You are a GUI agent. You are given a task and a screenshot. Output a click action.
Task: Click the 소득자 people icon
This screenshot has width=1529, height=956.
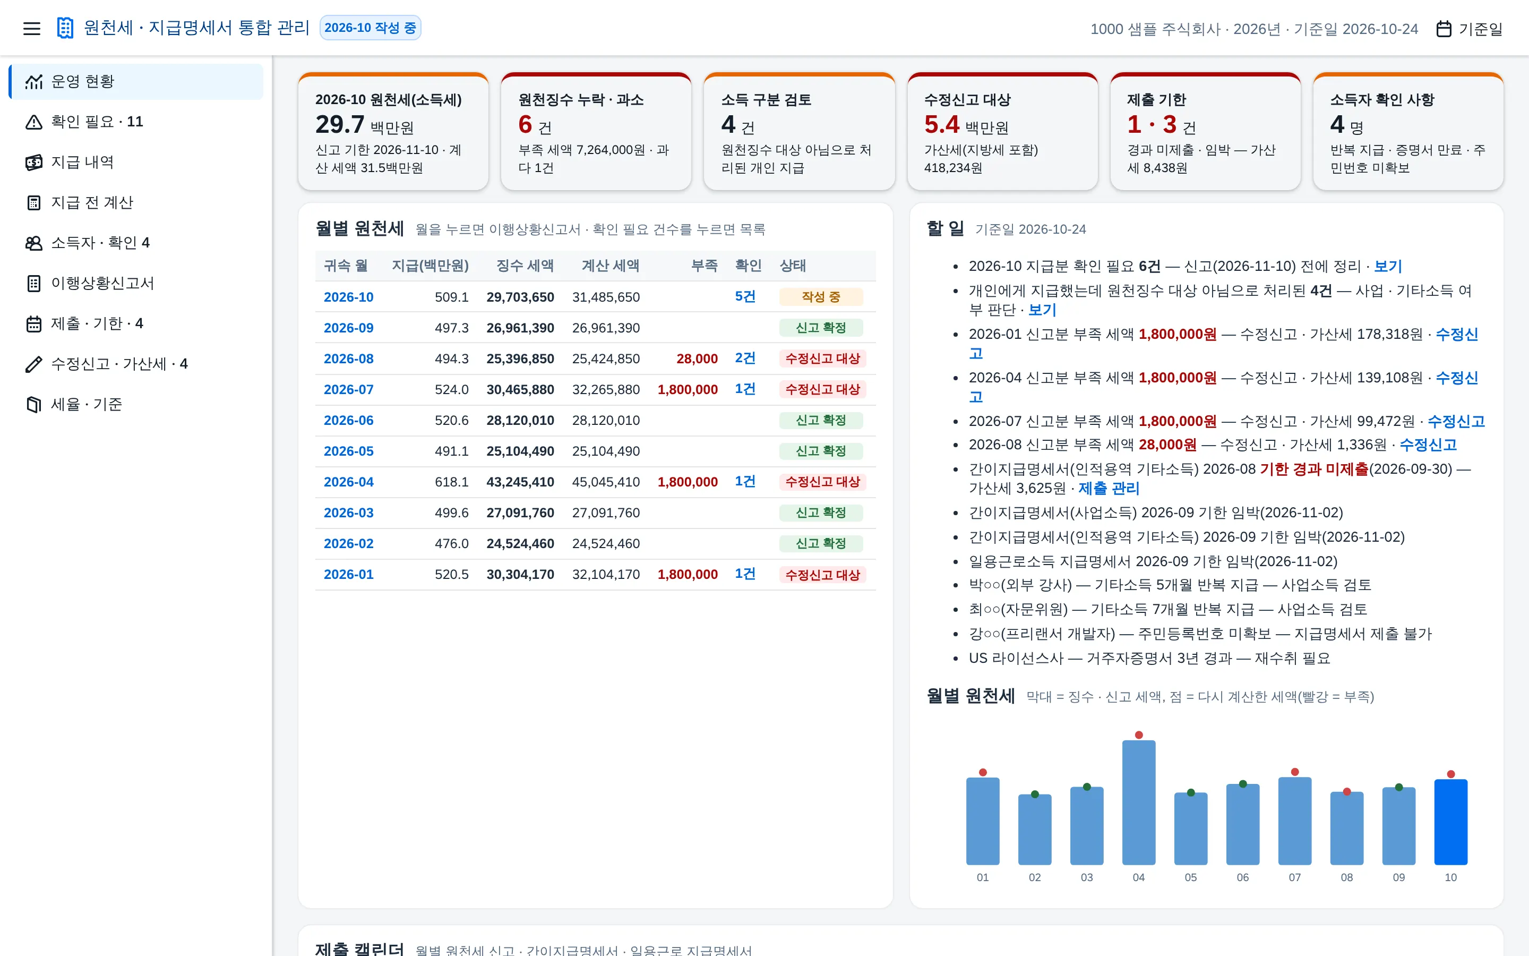point(33,243)
